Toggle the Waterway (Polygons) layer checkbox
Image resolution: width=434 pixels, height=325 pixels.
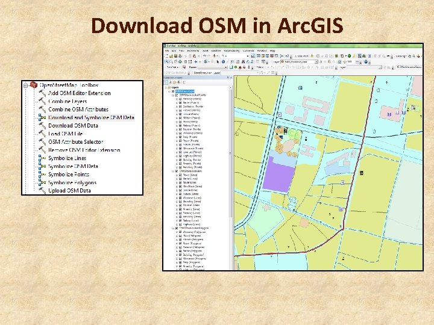click(x=180, y=232)
